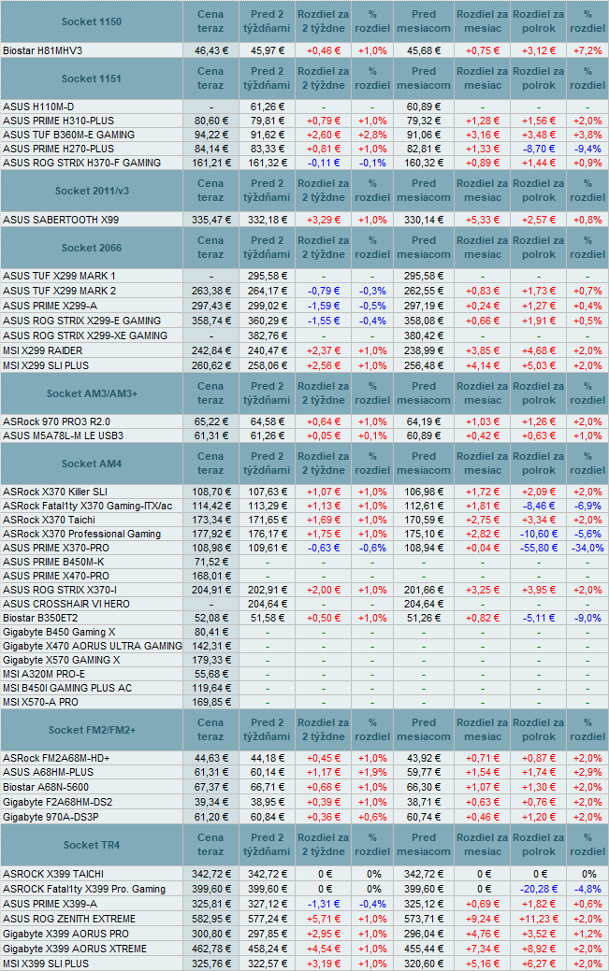Click ASUS PRIME H270-PLUS product name
Viewport: 609px width, 971px height.
coord(58,149)
